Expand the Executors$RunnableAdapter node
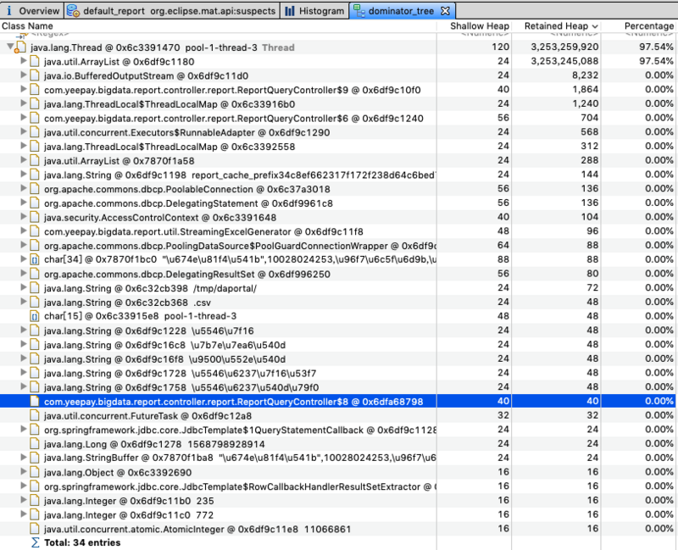Screen dimensions: 678x550 [24, 132]
